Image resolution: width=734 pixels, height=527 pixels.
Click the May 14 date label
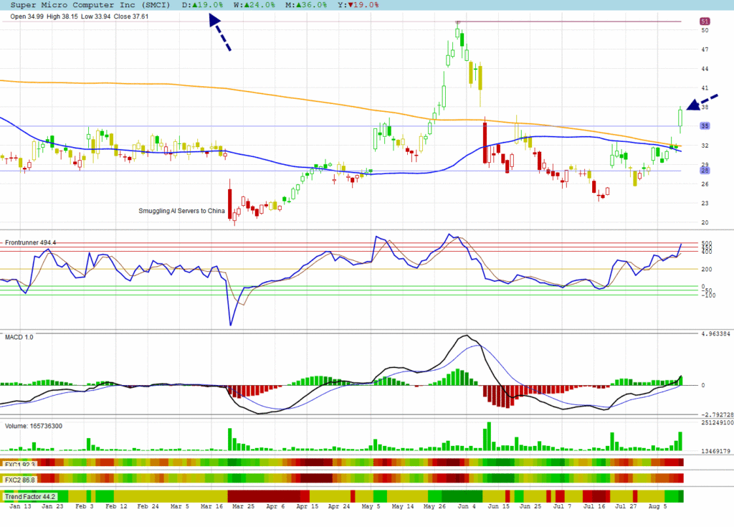pyautogui.click(x=403, y=506)
